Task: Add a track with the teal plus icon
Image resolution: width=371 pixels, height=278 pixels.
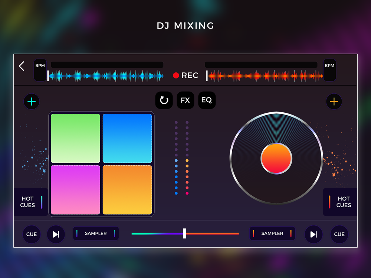Action: click(x=32, y=102)
